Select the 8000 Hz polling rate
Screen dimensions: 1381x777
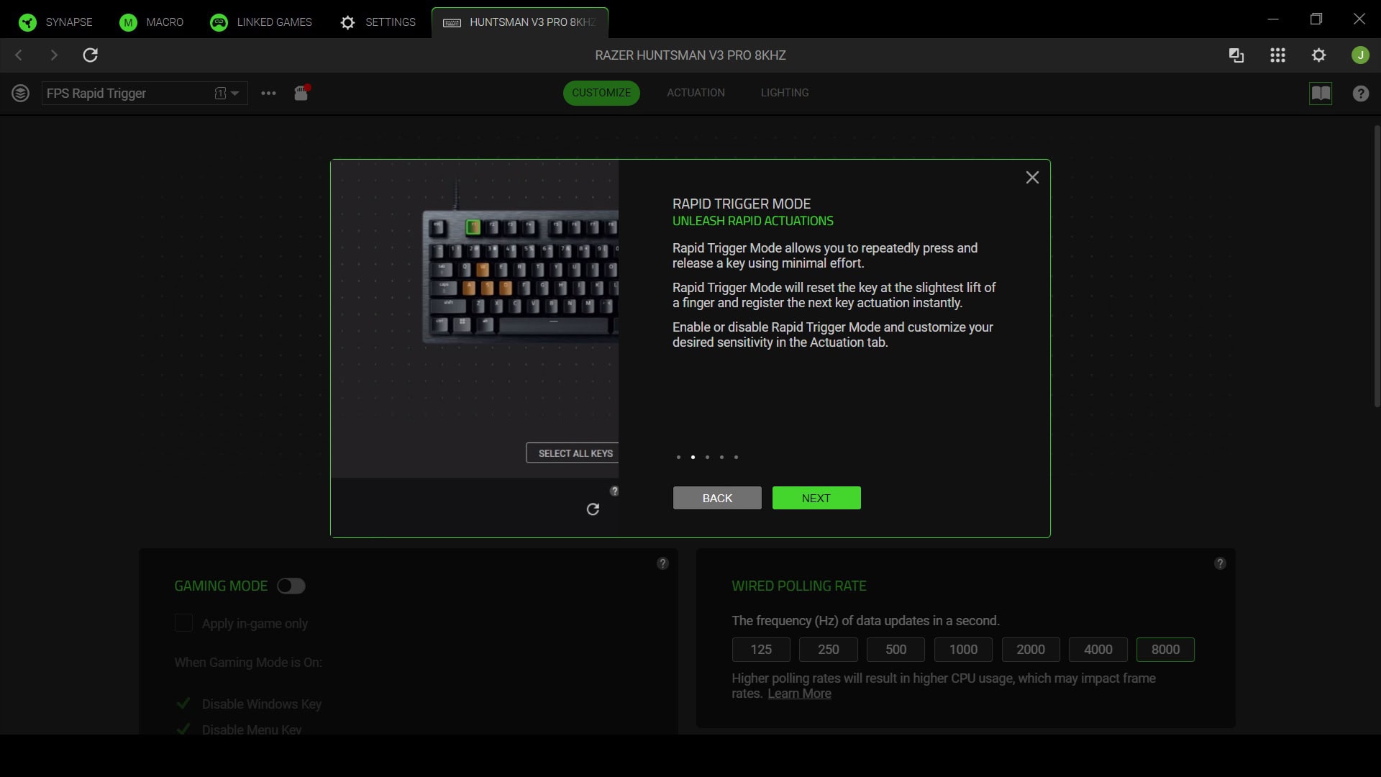(1164, 649)
